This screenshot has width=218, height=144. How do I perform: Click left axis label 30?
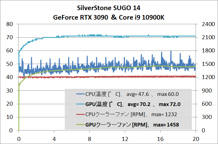click(x=10, y=91)
